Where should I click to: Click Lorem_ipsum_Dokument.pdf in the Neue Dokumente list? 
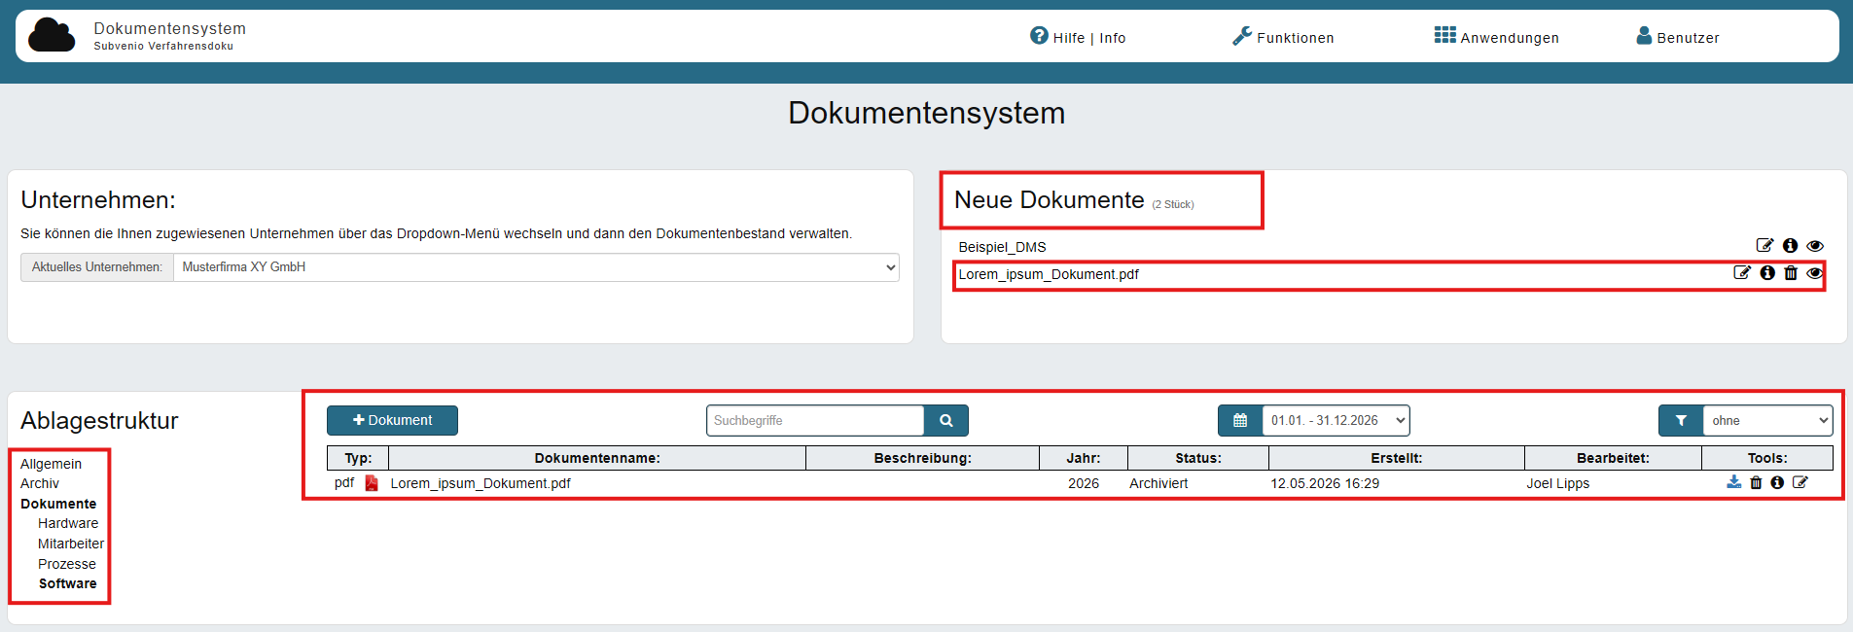coord(1049,274)
